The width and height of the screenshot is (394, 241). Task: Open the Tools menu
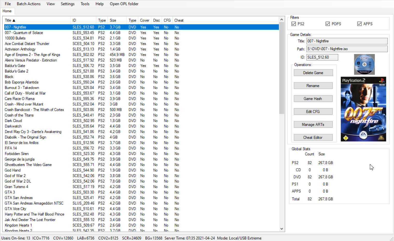pyautogui.click(x=85, y=4)
